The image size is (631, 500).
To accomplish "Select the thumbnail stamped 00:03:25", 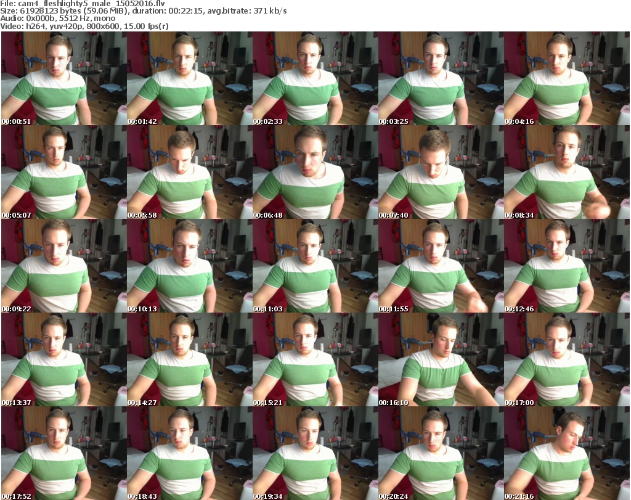I will [x=441, y=78].
